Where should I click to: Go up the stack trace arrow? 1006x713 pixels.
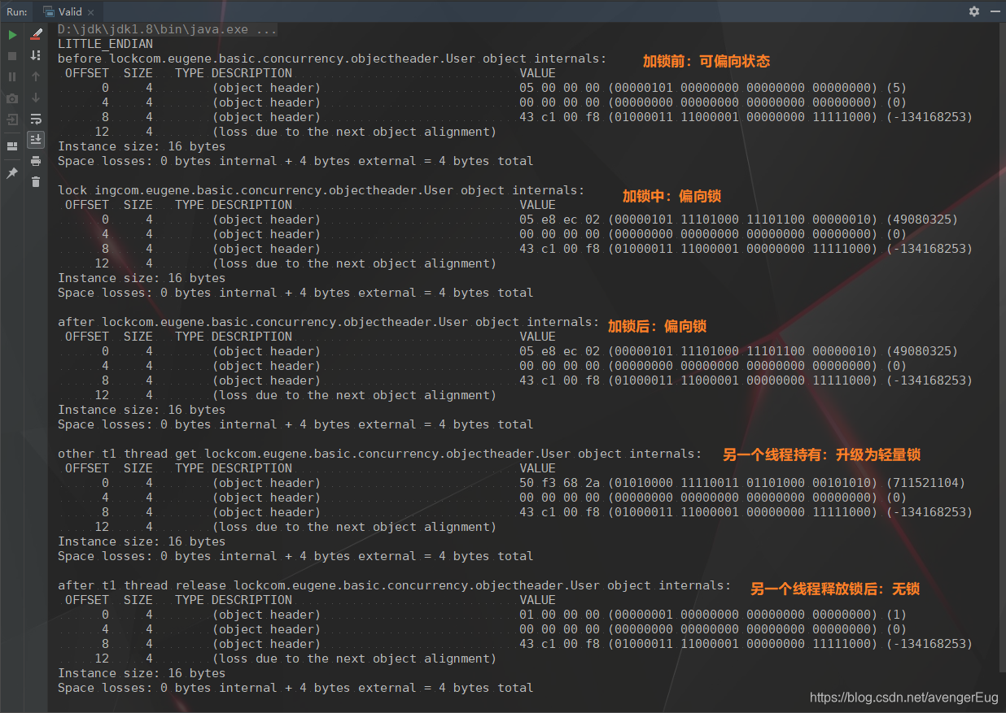point(36,76)
